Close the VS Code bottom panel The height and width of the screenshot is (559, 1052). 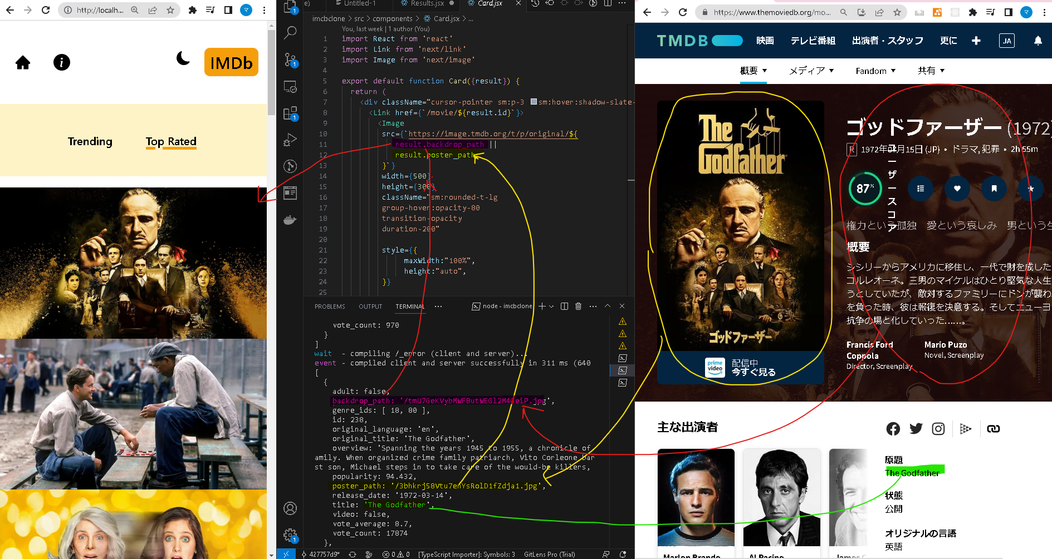[x=622, y=306]
